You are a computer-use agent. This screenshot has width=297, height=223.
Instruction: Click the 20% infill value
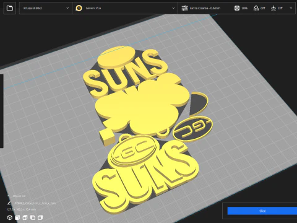tap(244, 8)
